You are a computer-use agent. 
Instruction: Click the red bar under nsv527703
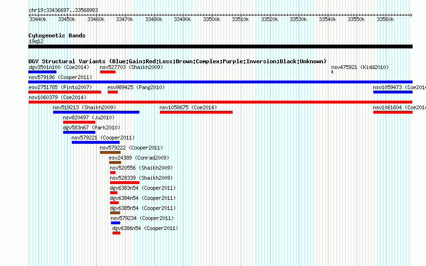click(108, 72)
